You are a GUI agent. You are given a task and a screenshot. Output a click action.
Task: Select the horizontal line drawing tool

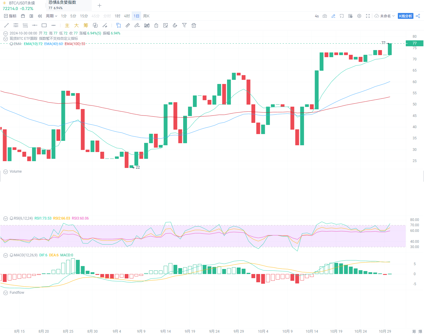[35, 25]
